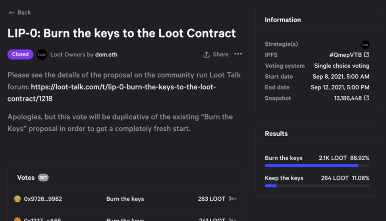The width and height of the screenshot is (386, 221).
Task: Click the Closed status badge
Action: pyautogui.click(x=20, y=54)
